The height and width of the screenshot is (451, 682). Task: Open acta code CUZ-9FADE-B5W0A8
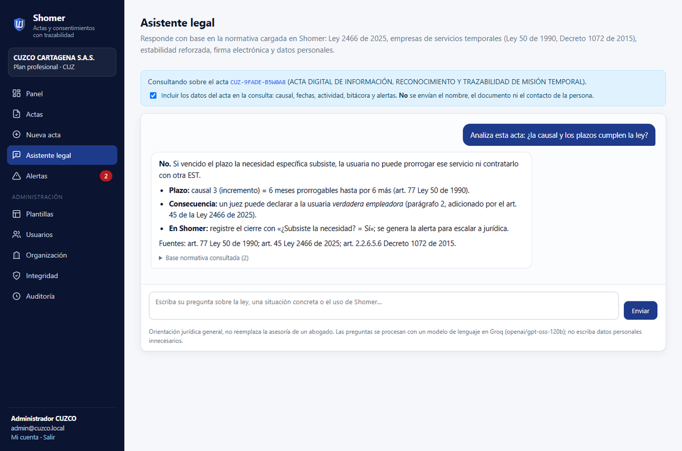(x=258, y=82)
